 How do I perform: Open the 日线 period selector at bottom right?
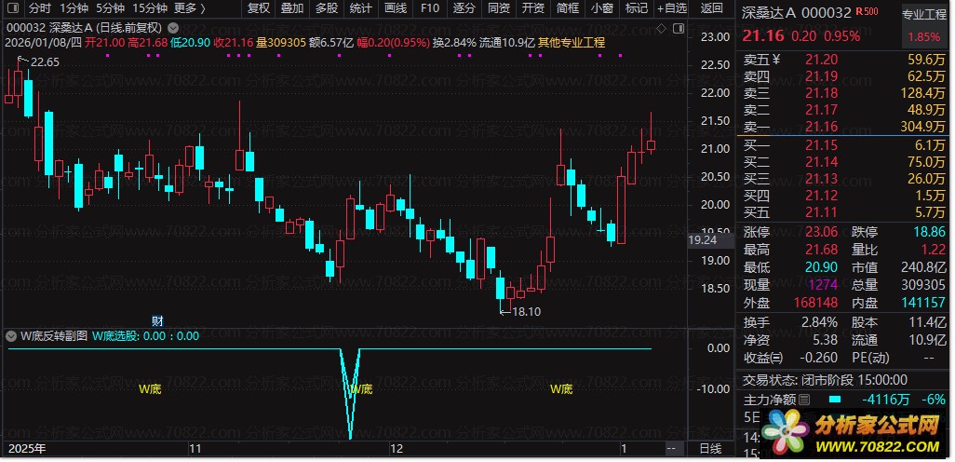(710, 449)
